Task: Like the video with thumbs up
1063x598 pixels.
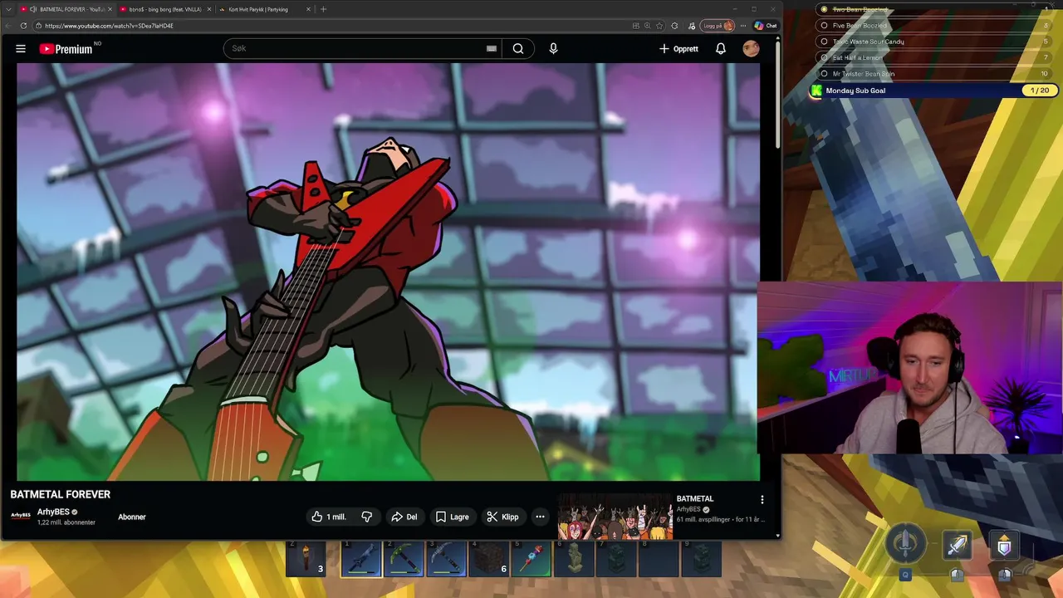Action: pyautogui.click(x=329, y=517)
